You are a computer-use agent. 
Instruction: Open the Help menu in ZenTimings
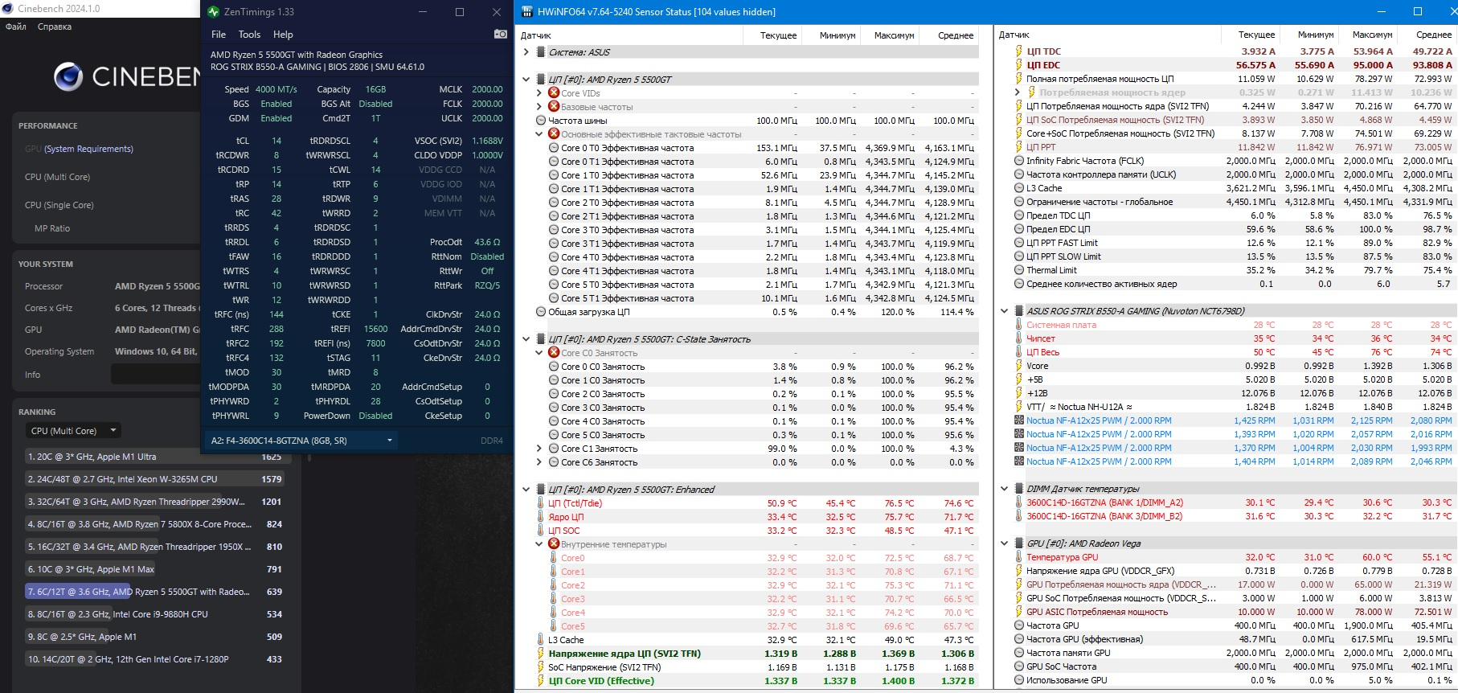click(283, 35)
